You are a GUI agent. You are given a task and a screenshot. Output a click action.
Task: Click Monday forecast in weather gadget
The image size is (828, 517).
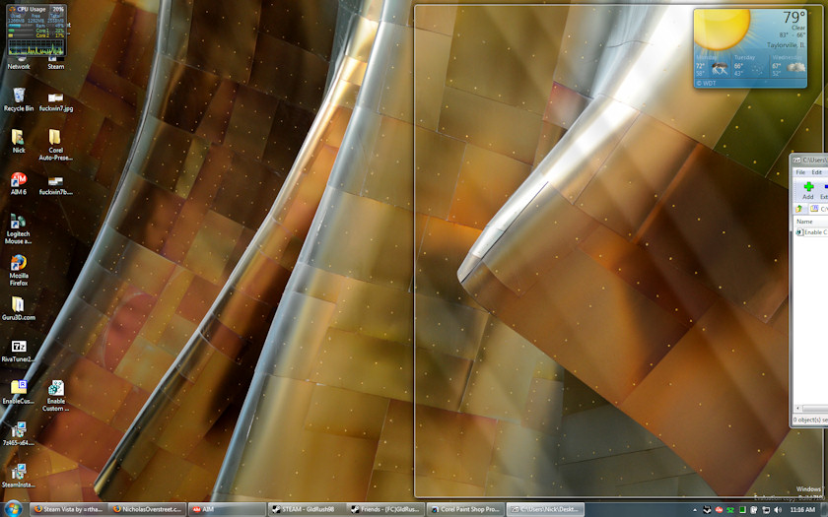[713, 67]
